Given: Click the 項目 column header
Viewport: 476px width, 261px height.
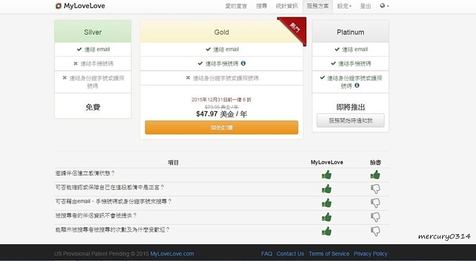Looking at the screenshot, I should [173, 163].
